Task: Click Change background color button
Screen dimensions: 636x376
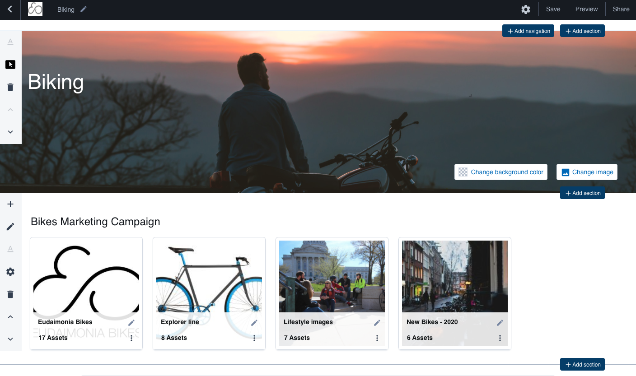Action: (501, 172)
